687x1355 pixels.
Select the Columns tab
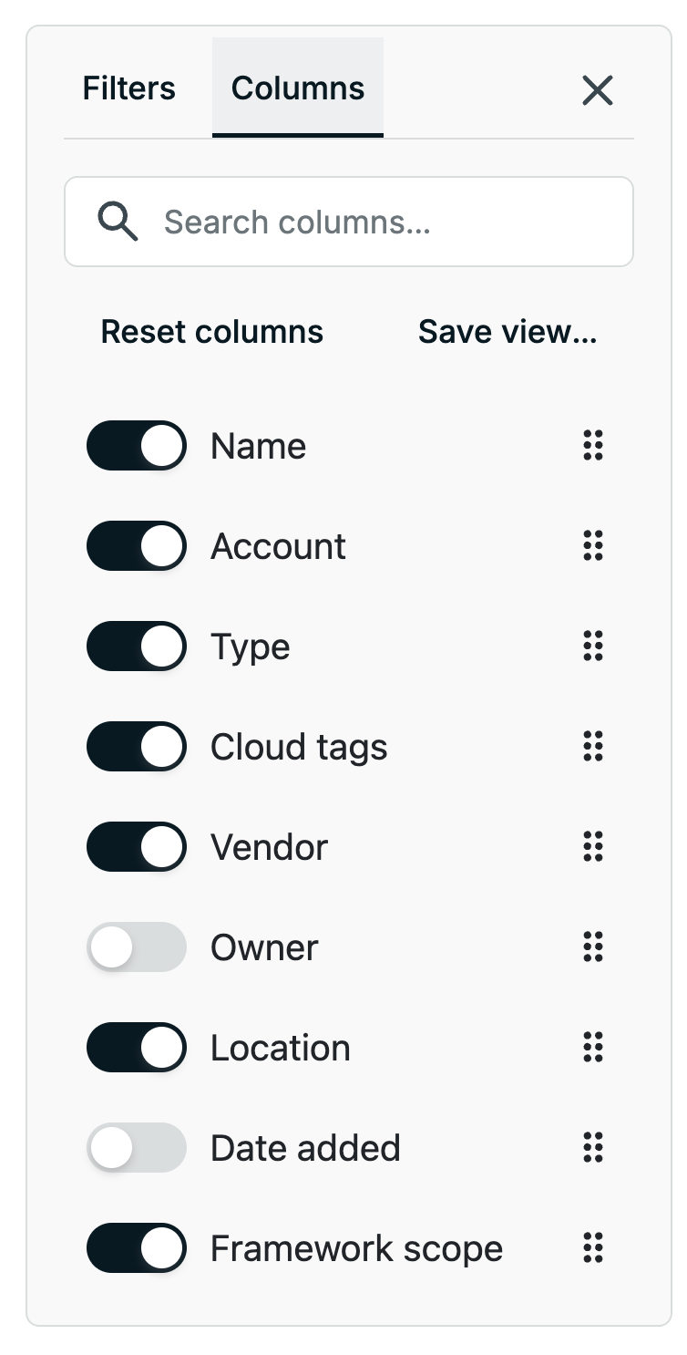[x=298, y=88]
